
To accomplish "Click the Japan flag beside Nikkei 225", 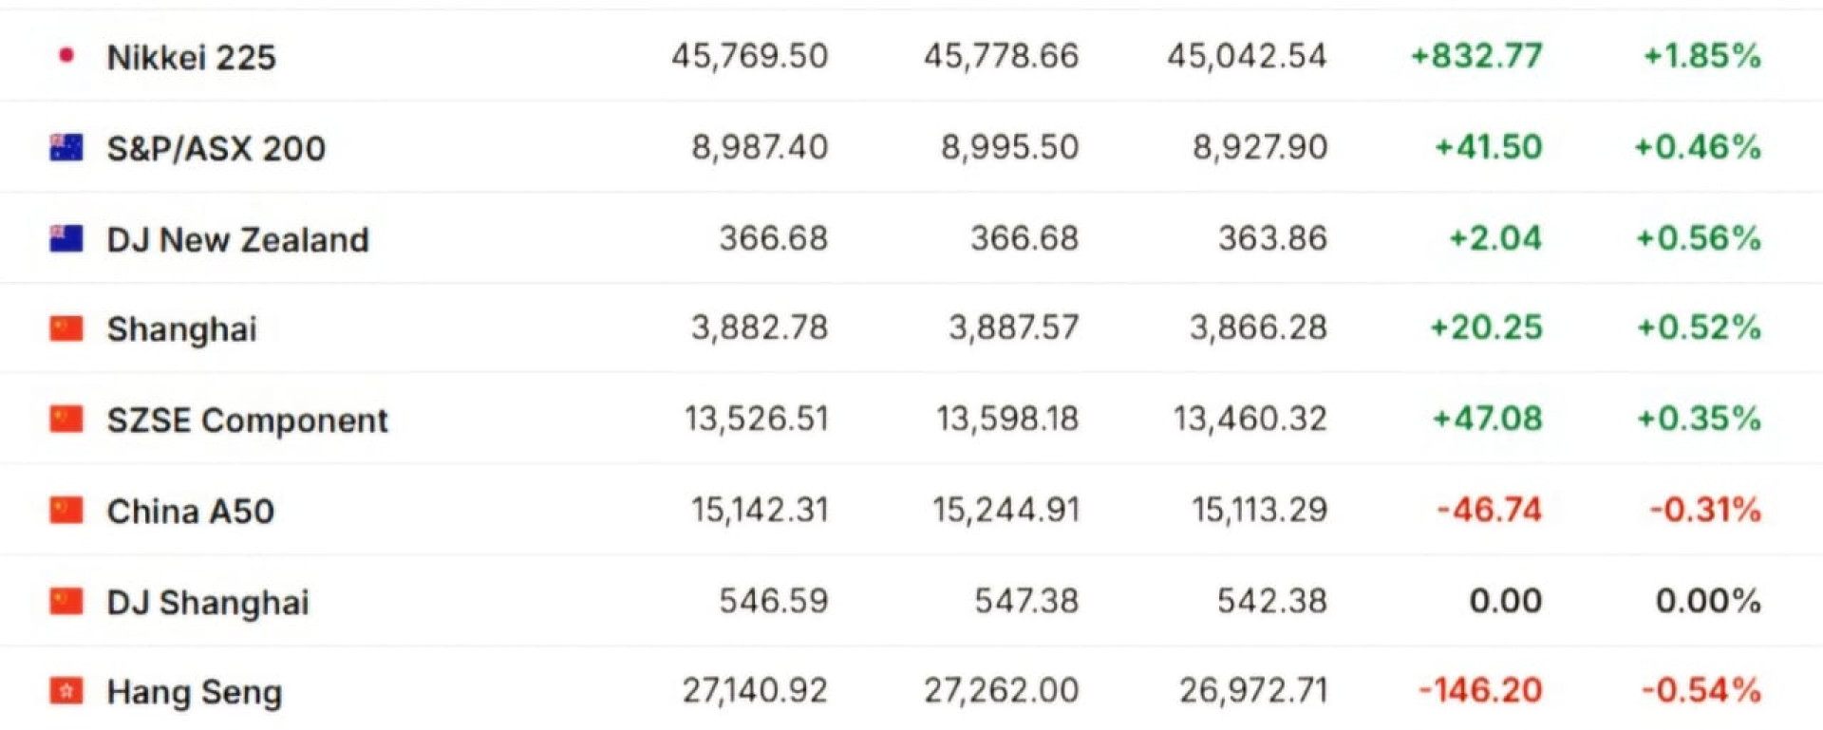I will tap(66, 56).
